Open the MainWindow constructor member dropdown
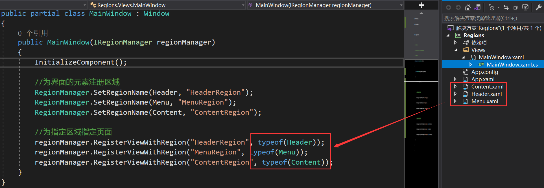Image resolution: width=544 pixels, height=188 pixels. [x=325, y=5]
